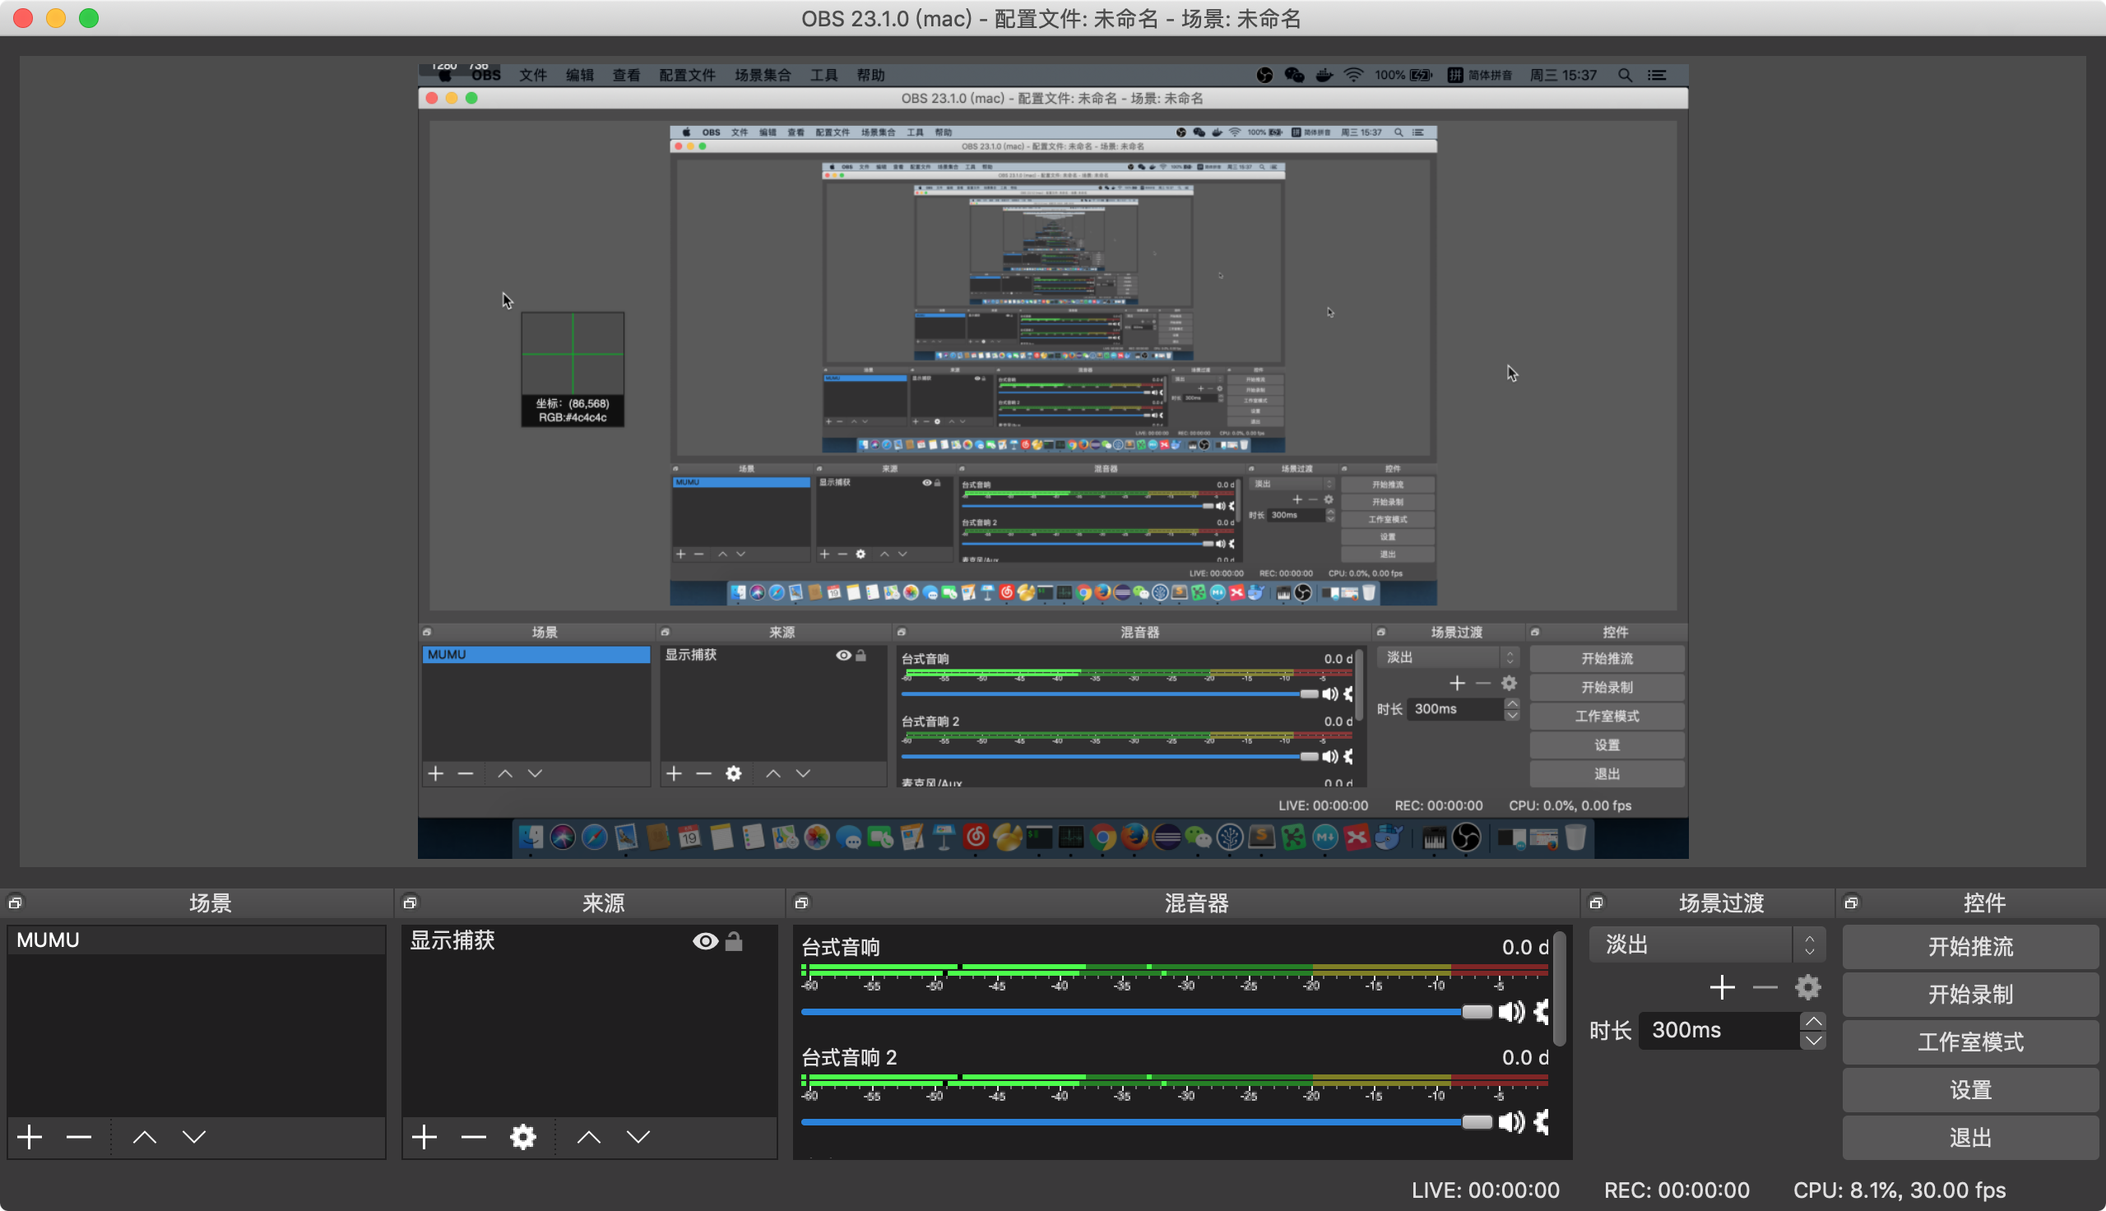Click 查看 in the largest captured menu bar in preview
The width and height of the screenshot is (2106, 1211).
(x=626, y=75)
